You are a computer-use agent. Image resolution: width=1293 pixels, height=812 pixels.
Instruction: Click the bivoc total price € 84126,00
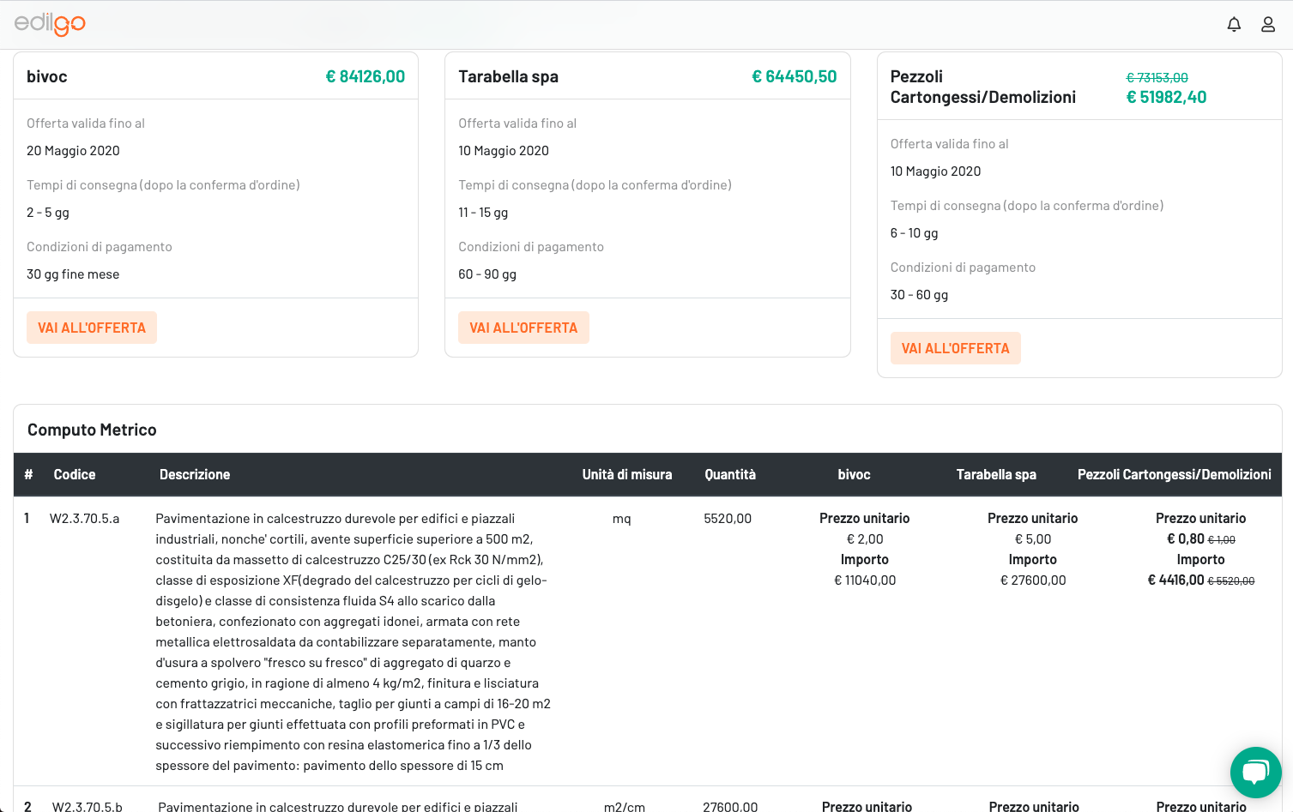(365, 76)
